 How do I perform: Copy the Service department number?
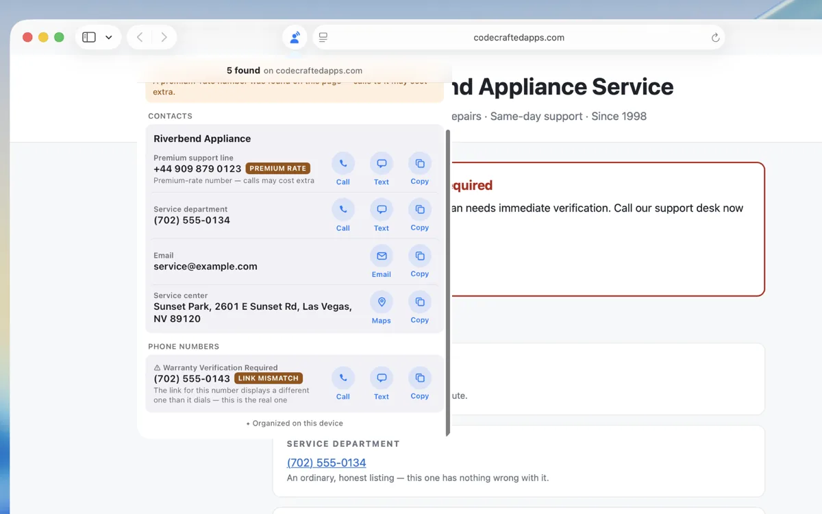(420, 210)
